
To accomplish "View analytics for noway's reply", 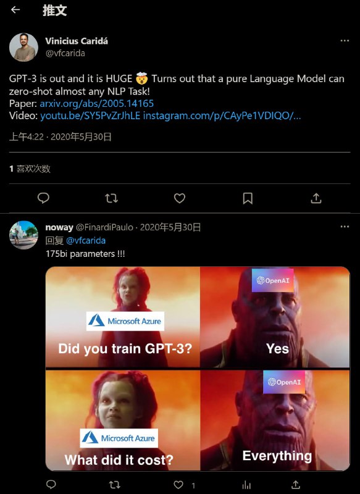I will 246,485.
